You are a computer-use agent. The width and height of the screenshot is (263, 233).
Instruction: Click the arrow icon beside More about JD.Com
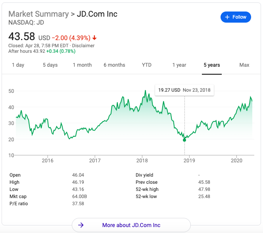[x=81, y=225]
